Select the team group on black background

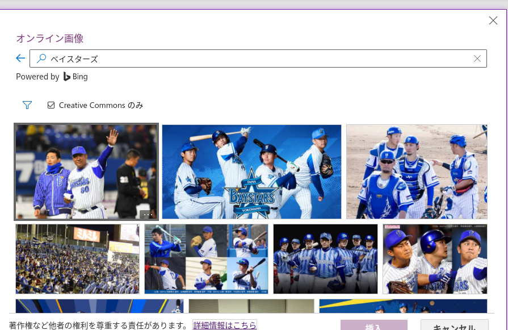(325, 258)
